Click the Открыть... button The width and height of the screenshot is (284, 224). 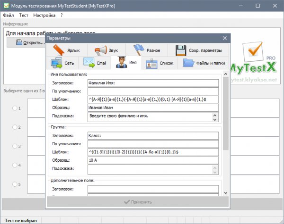26,42
